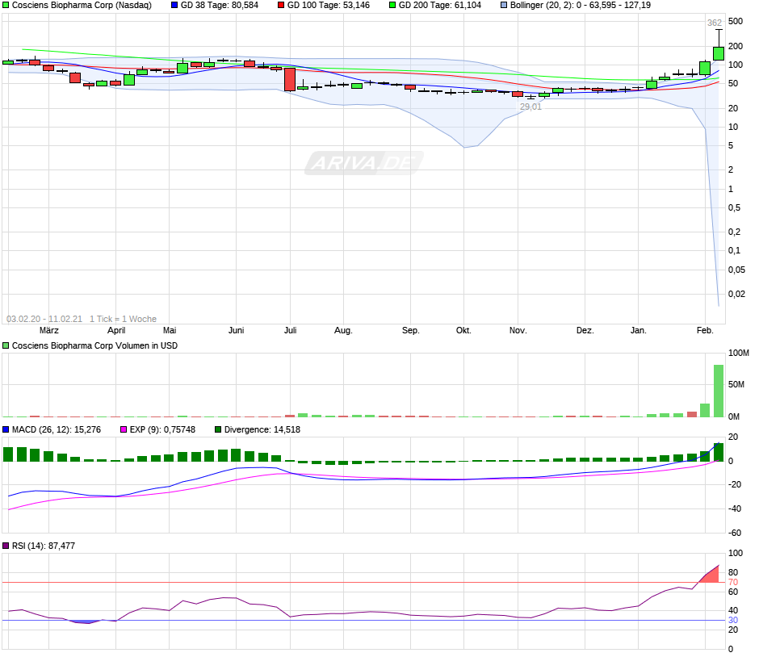
Task: Click '1 Tick = 1 Woche' text
Action: click(x=123, y=319)
